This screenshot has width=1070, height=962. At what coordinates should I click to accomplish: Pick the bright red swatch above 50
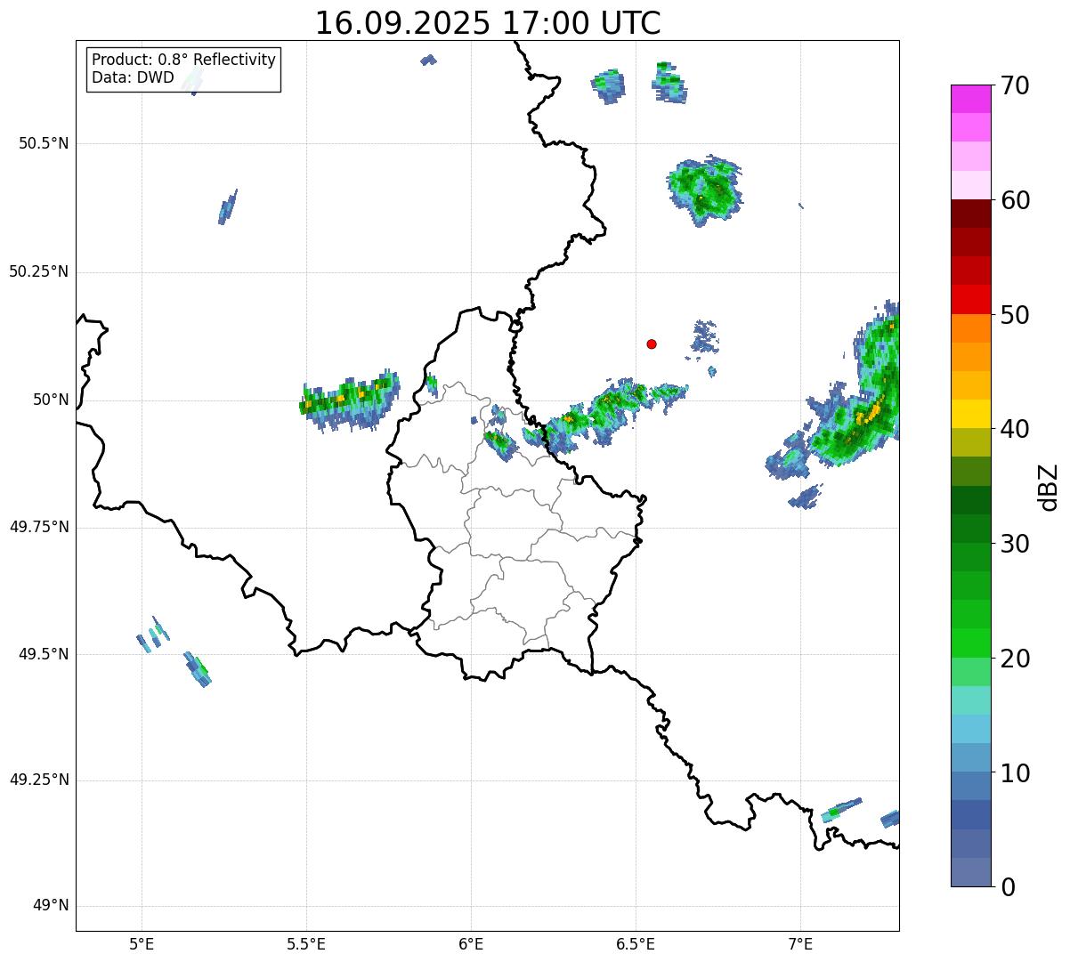[x=970, y=299]
